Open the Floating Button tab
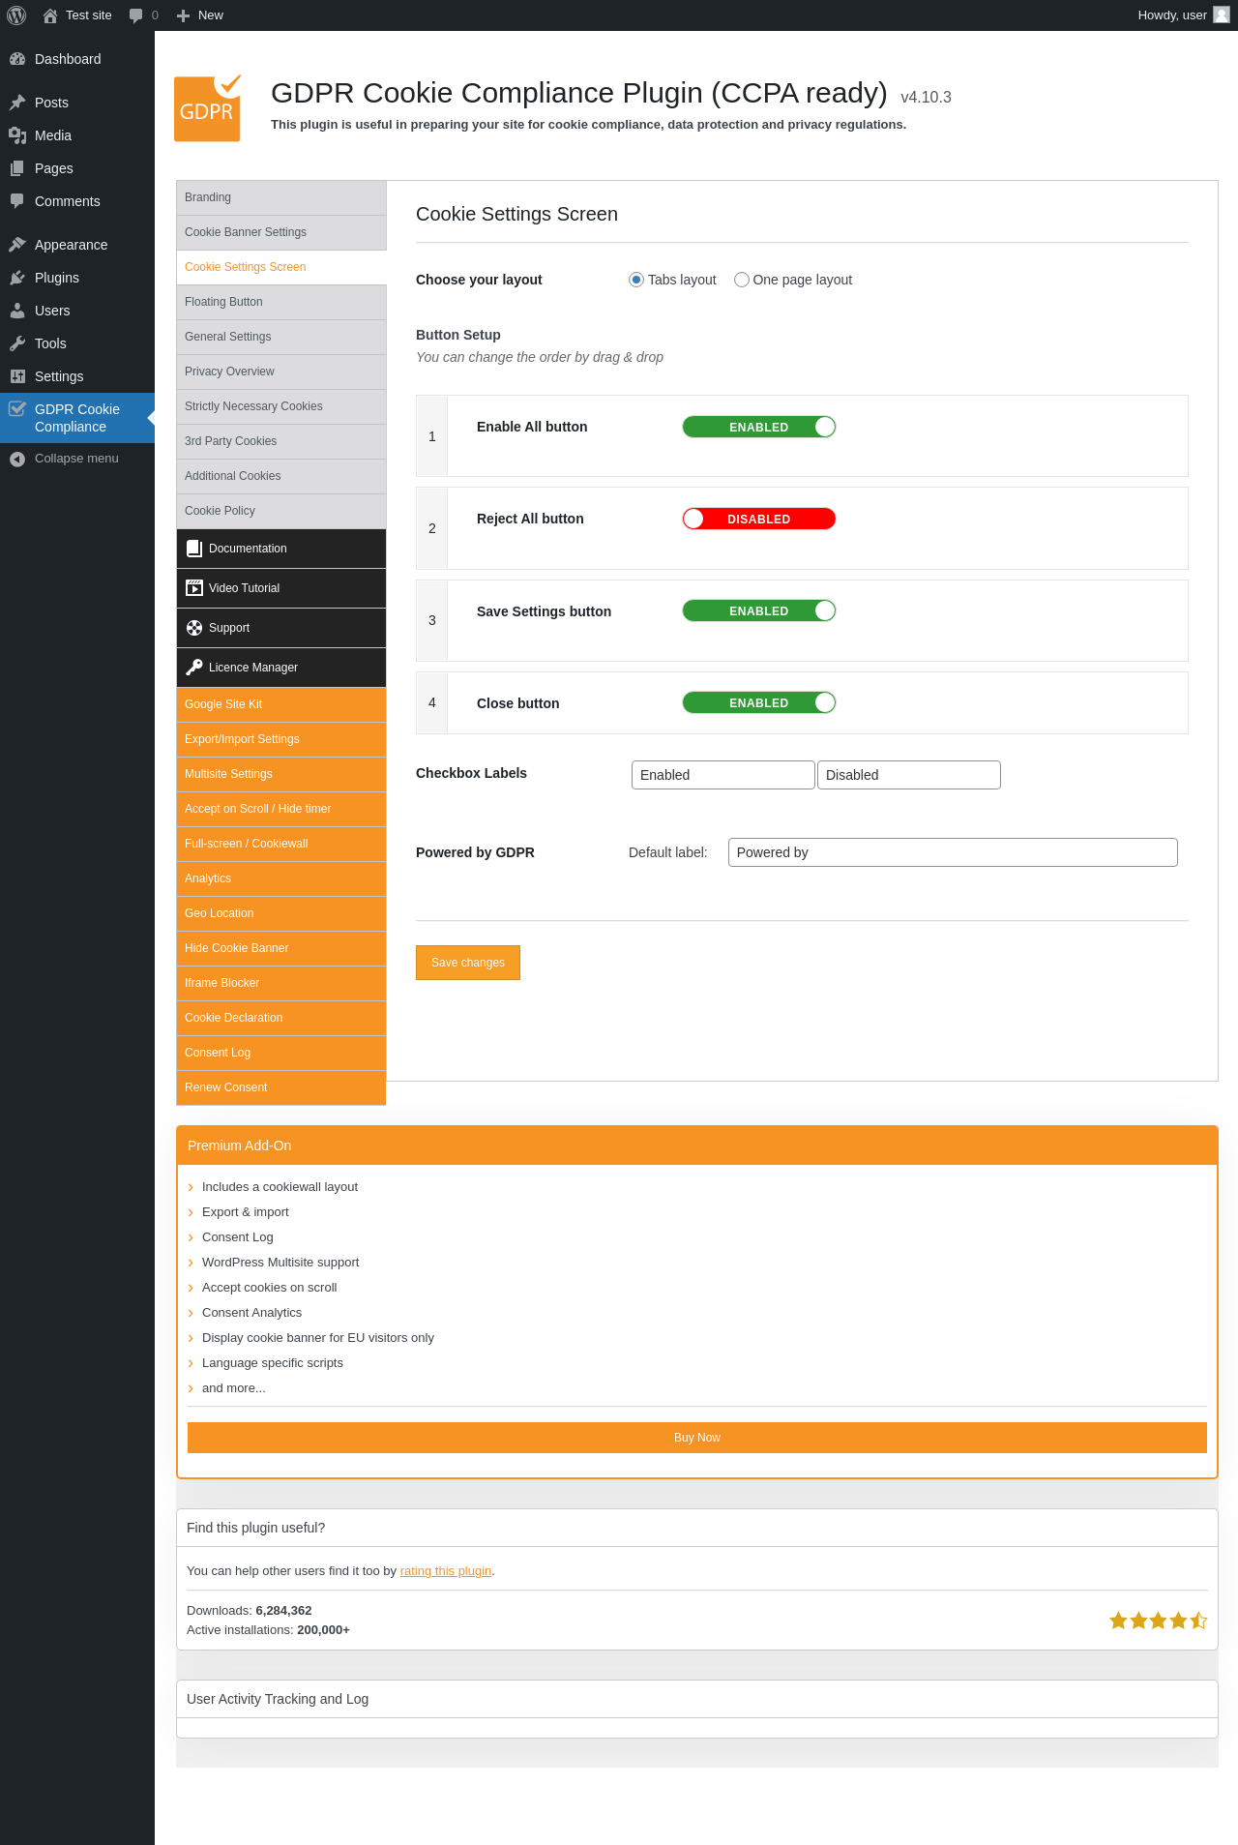The image size is (1238, 1845). 281,302
